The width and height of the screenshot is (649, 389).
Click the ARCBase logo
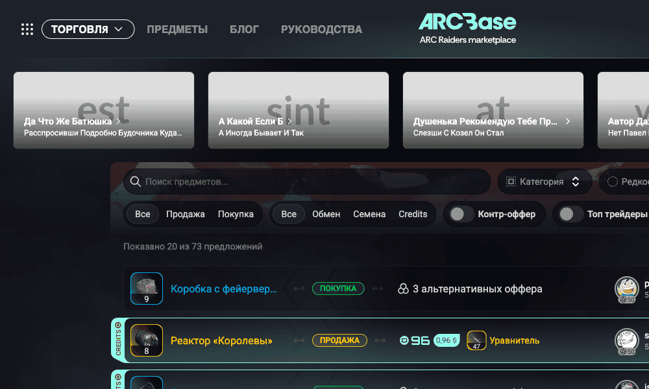(468, 28)
